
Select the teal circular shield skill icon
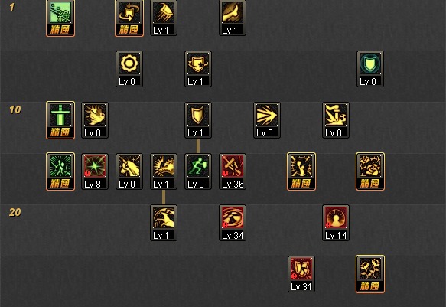370,69
